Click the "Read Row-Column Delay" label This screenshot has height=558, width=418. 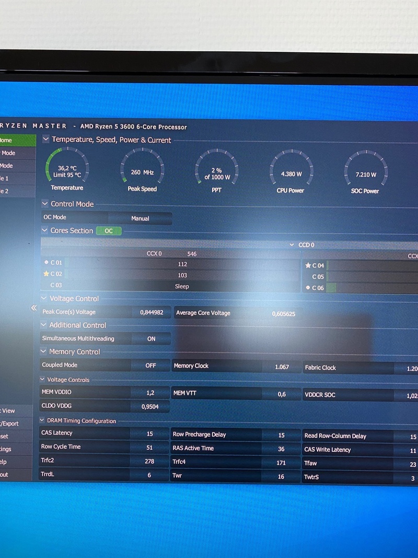coord(335,436)
